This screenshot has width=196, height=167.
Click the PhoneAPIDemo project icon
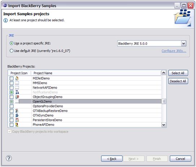point(17,125)
